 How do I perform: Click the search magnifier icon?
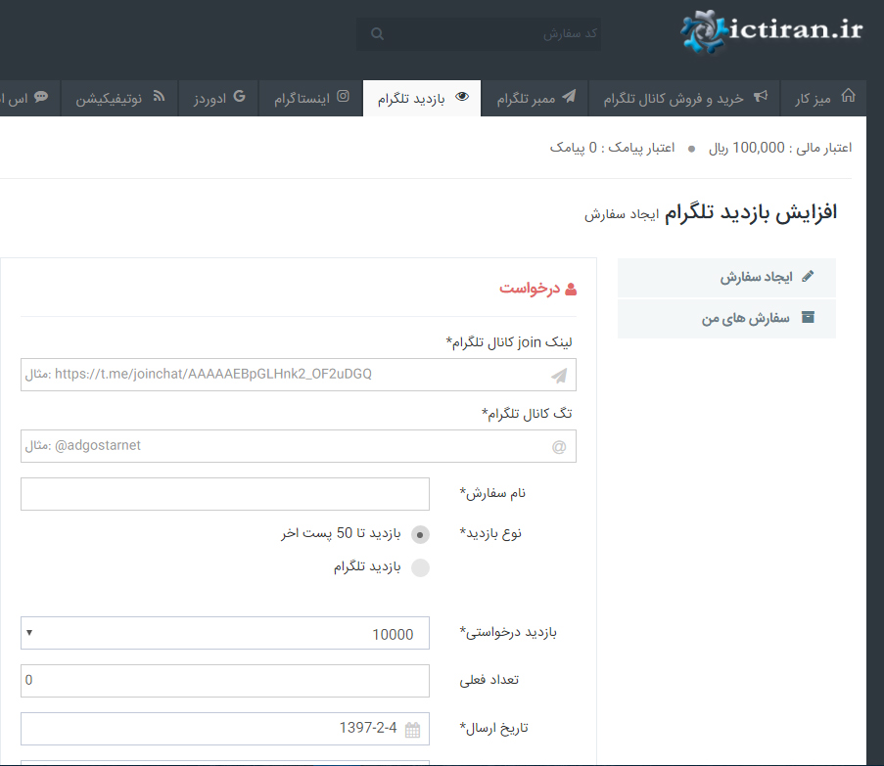point(377,34)
